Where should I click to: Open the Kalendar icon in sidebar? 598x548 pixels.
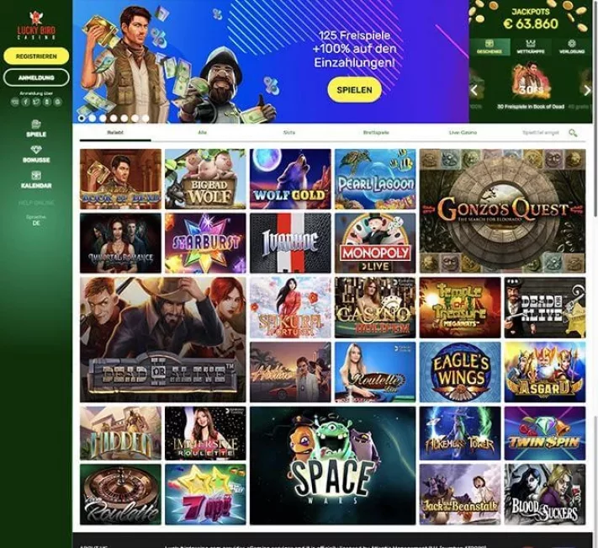(36, 175)
